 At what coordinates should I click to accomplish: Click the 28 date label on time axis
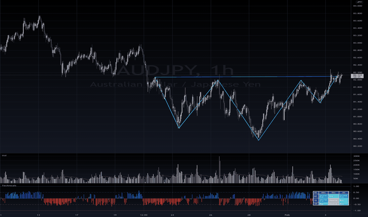[x=249, y=215]
